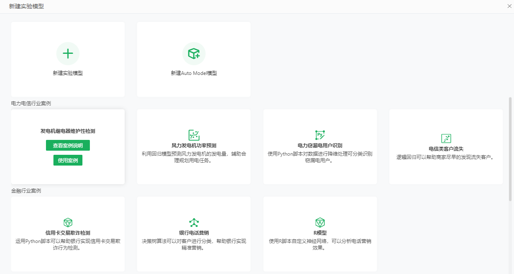
Task: Click the R模型 icon
Action: pyautogui.click(x=320, y=222)
